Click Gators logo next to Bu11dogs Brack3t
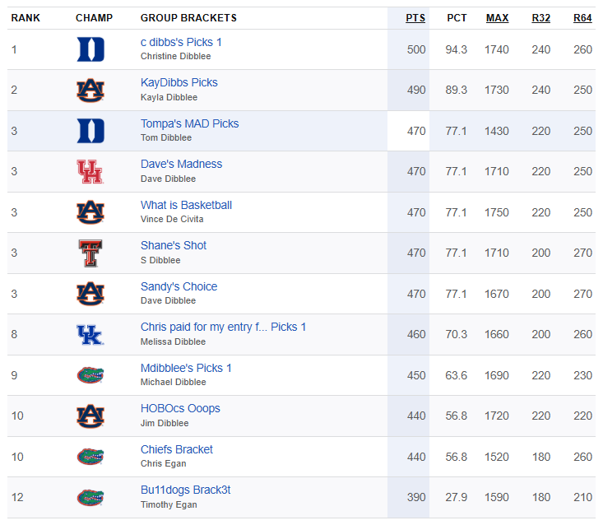 point(90,497)
